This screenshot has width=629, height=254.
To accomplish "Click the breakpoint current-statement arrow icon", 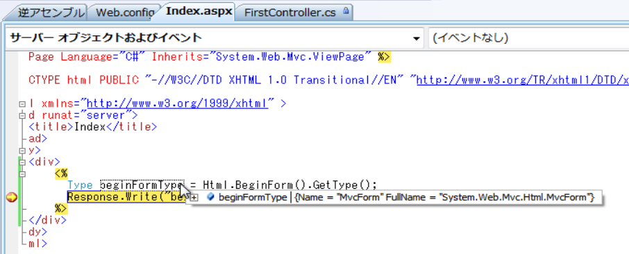I will [x=12, y=197].
